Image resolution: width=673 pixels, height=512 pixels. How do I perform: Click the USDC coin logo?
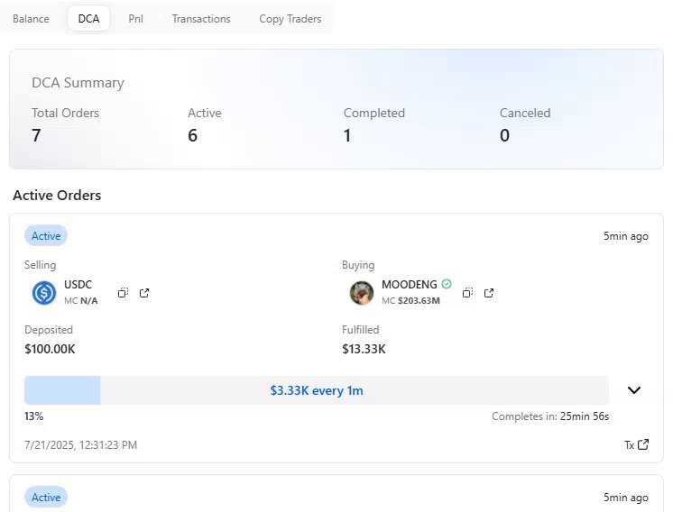[44, 293]
